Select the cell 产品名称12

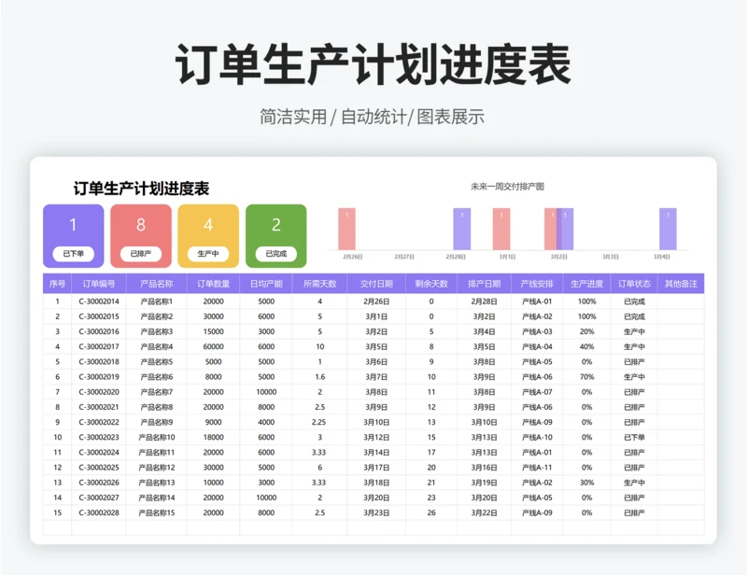156,468
